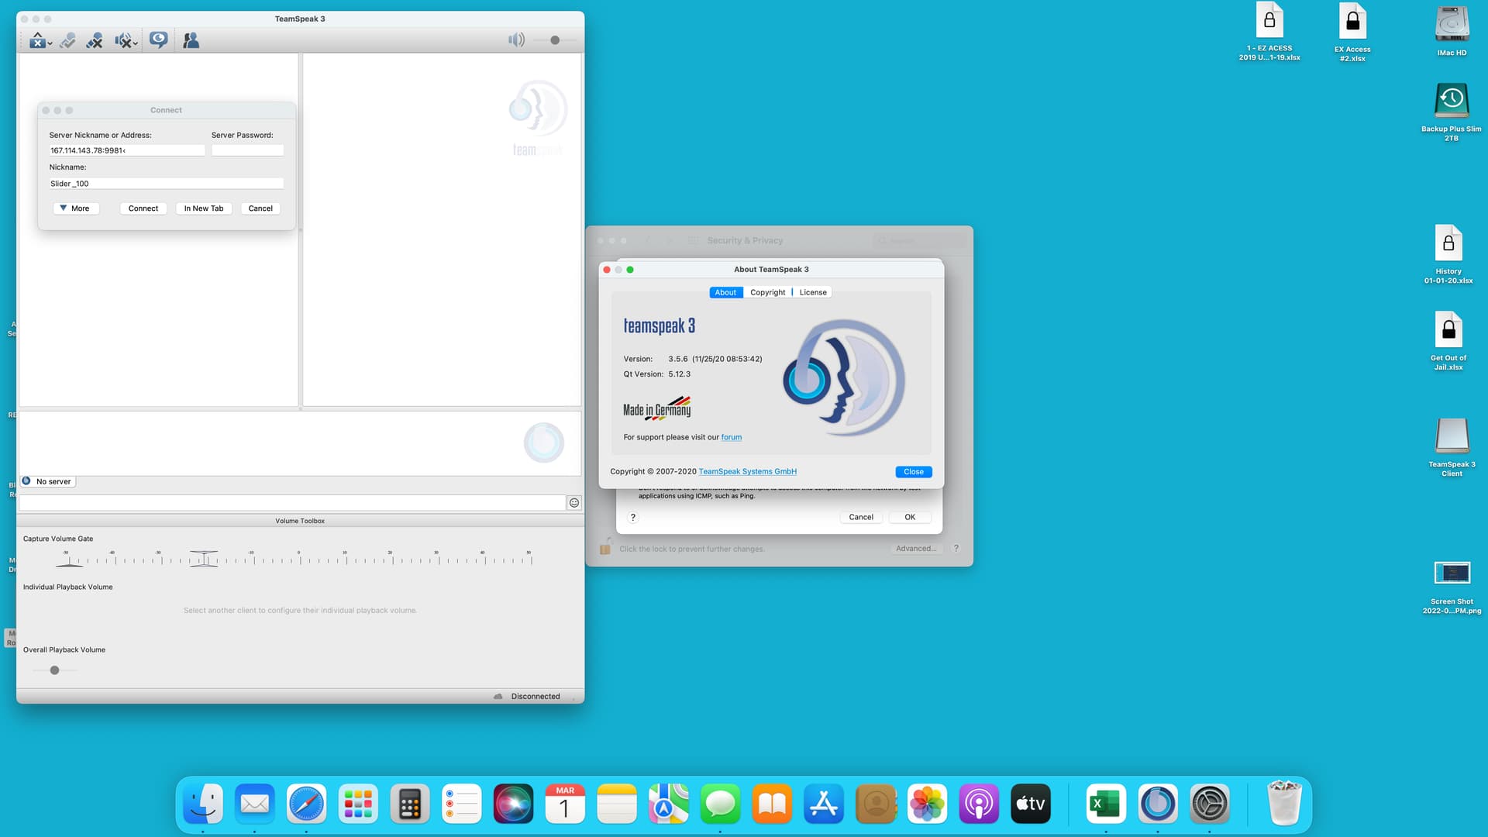
Task: Expand the More options in Connect dialog
Action: click(x=75, y=208)
